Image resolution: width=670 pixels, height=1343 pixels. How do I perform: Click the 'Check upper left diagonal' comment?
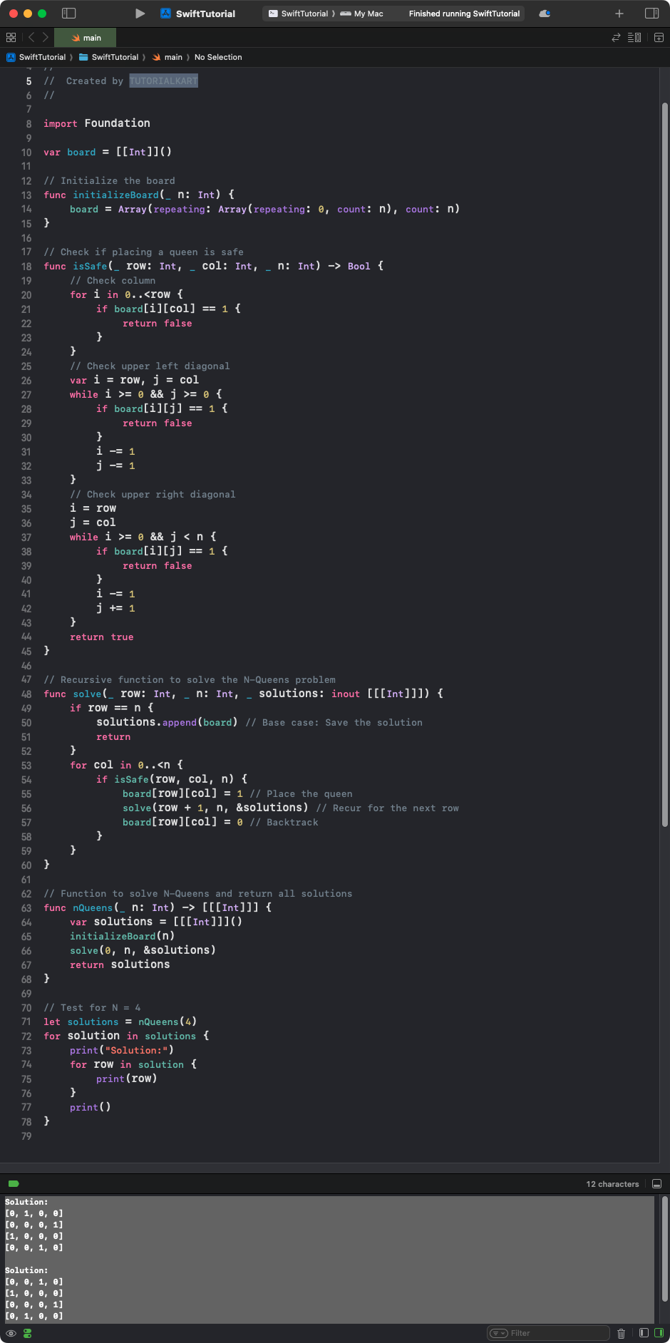[150, 366]
